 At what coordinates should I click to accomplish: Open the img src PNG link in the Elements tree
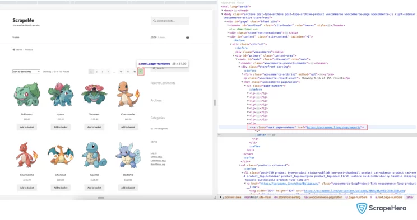coord(354,191)
